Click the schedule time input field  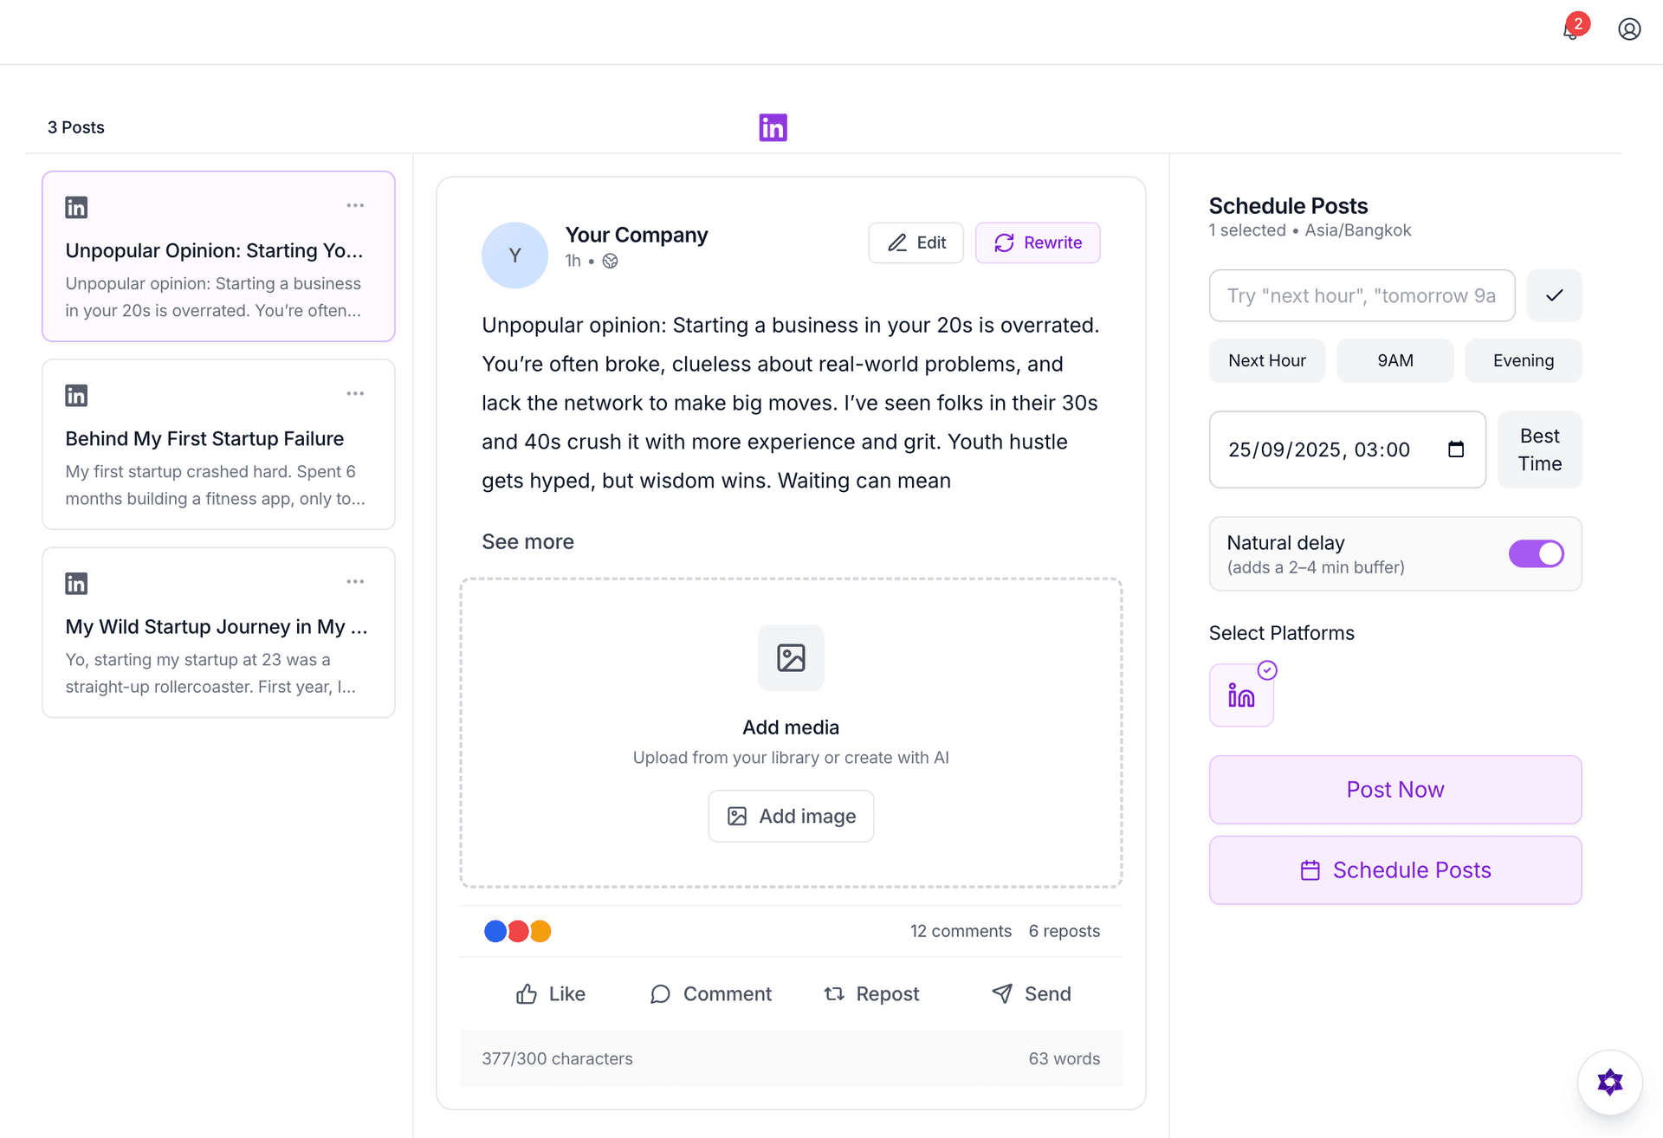click(1362, 295)
